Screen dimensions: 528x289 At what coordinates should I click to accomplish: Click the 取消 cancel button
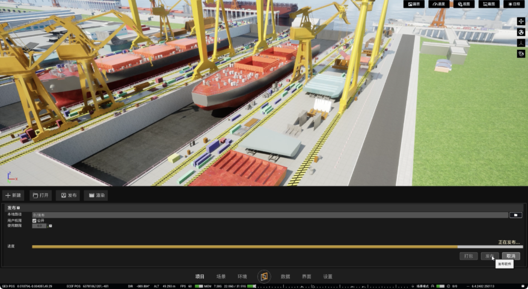coord(511,256)
